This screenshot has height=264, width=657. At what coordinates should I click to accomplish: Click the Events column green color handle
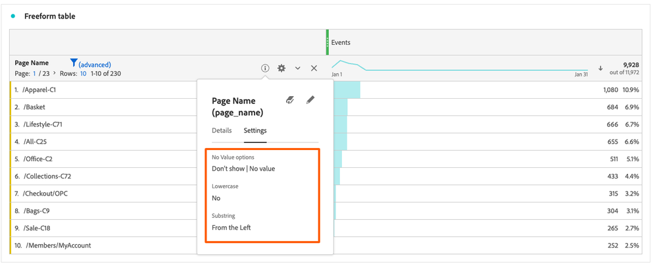328,42
